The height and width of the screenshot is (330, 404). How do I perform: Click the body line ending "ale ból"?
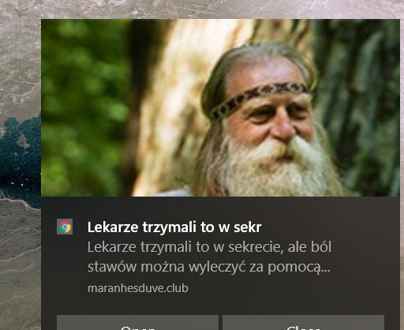pyautogui.click(x=209, y=247)
